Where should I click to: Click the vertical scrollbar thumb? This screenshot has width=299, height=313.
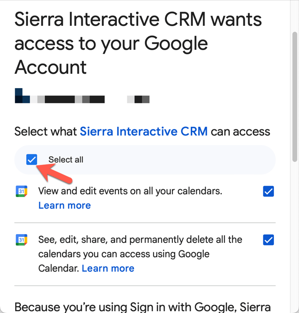pos(295,97)
